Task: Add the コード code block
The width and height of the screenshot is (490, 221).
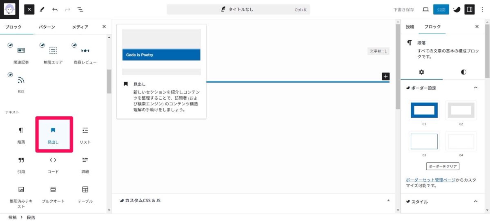Action: [53, 164]
